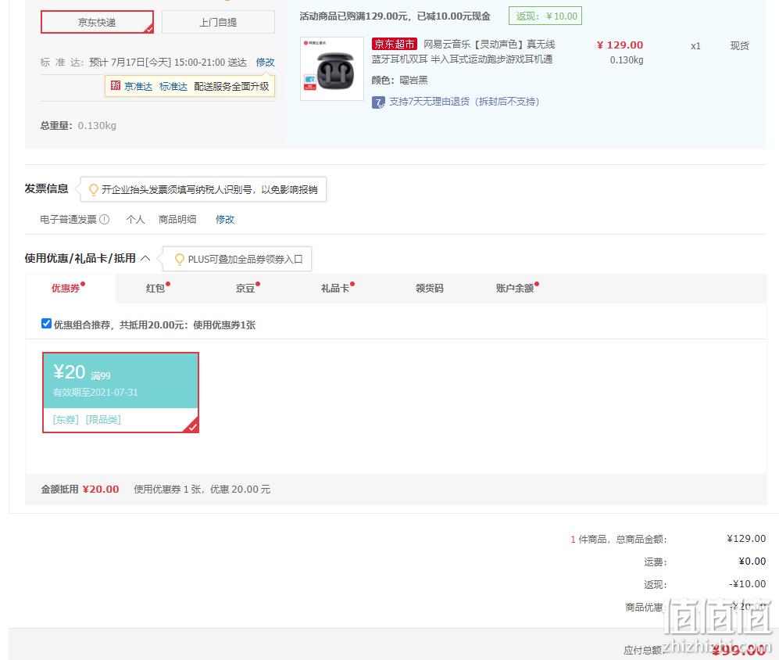Click the product price ¥ 129.00
779x660 pixels.
click(x=620, y=45)
